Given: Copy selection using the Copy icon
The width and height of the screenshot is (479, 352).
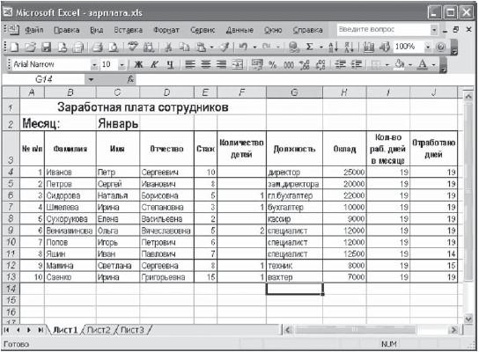Looking at the screenshot, I should pyautogui.click(x=184, y=48).
